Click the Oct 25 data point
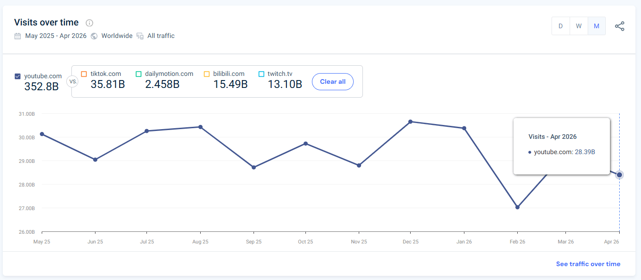 [305, 143]
